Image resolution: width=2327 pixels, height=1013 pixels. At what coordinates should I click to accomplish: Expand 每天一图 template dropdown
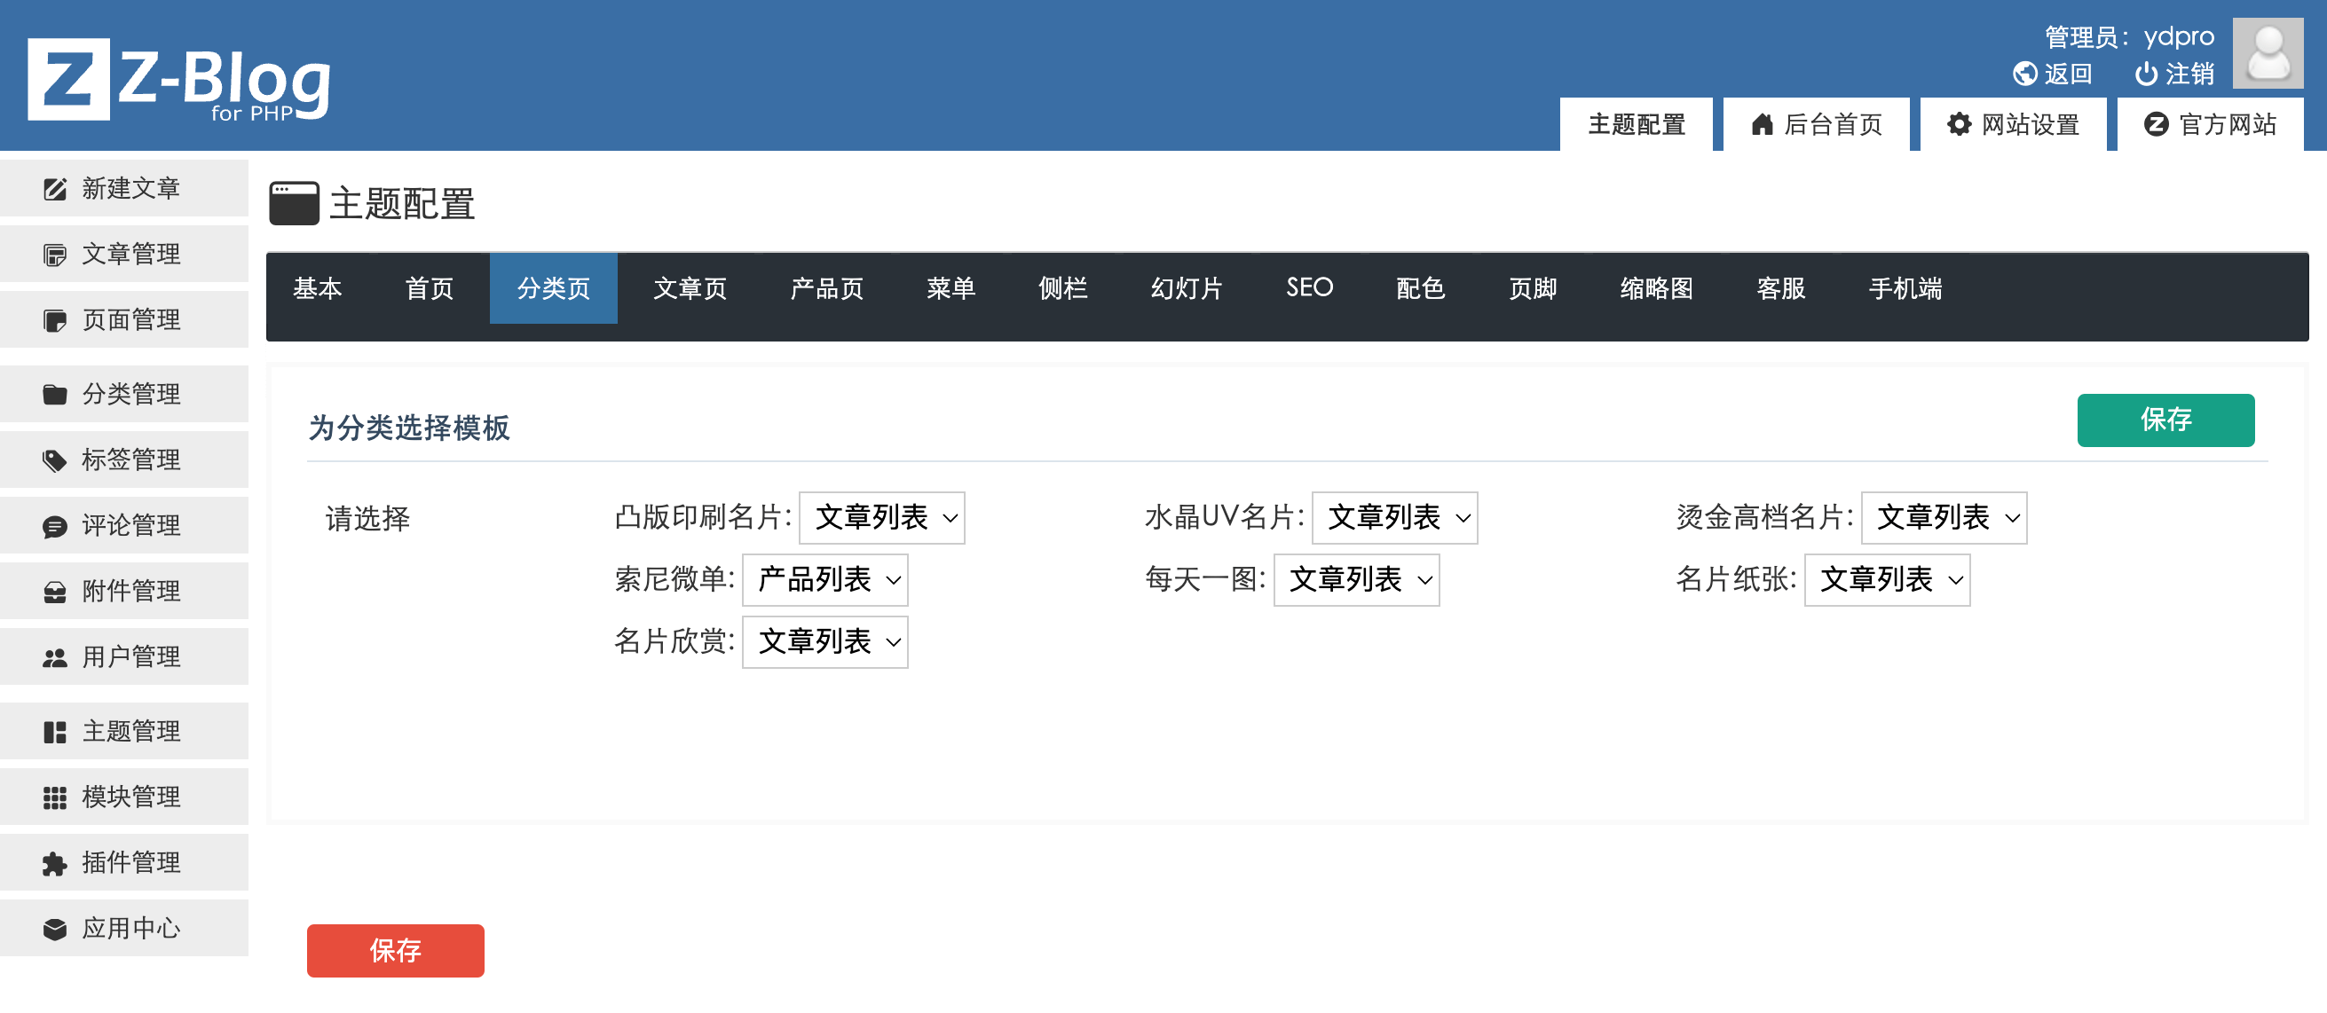pos(1355,580)
